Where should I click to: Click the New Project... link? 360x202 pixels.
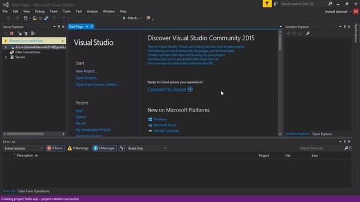click(86, 71)
